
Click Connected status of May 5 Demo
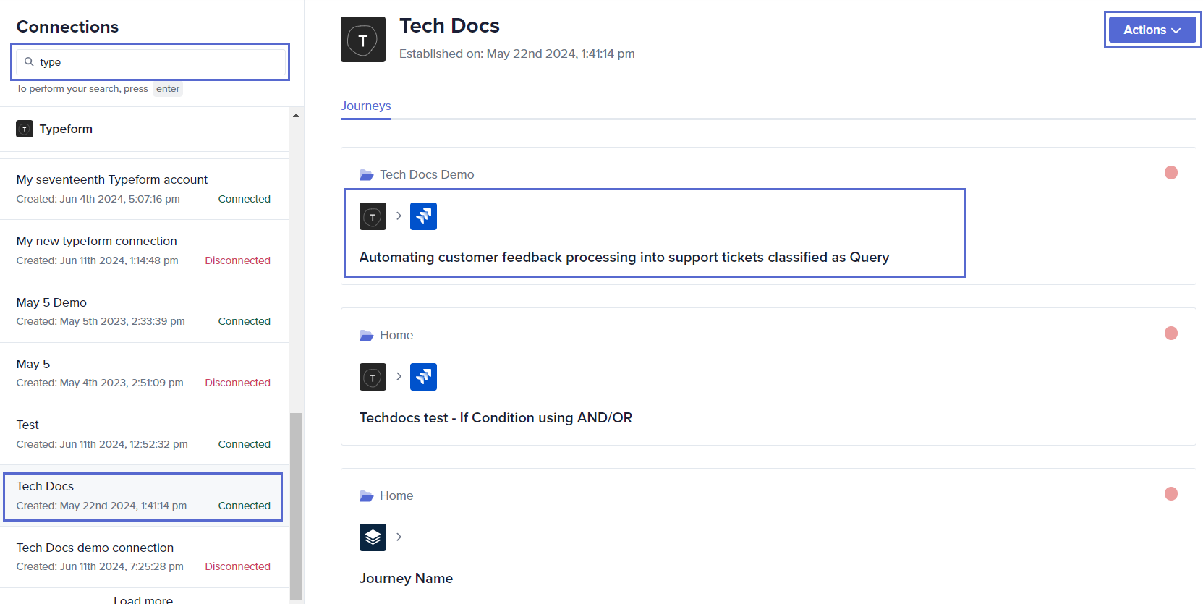(x=245, y=321)
